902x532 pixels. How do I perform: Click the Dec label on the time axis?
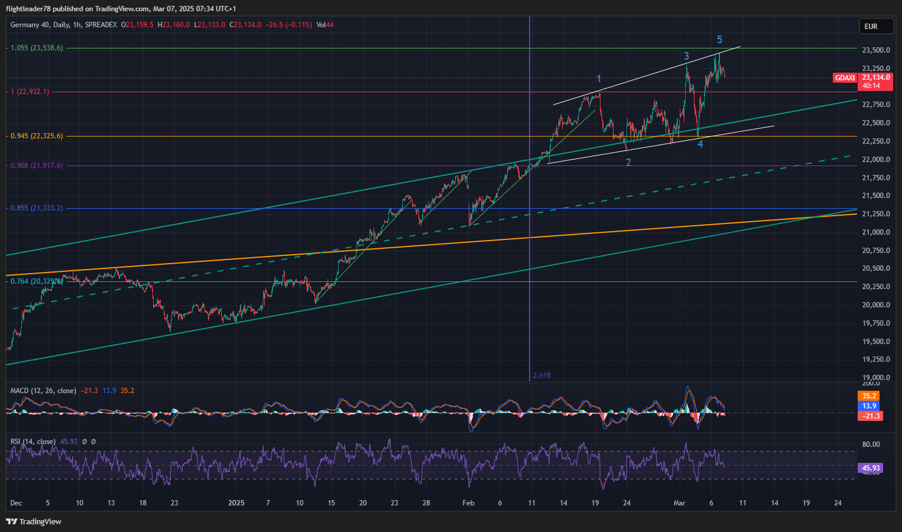click(16, 503)
